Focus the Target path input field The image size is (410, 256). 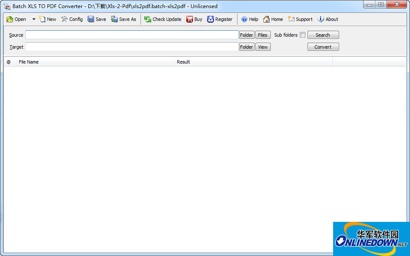click(132, 47)
